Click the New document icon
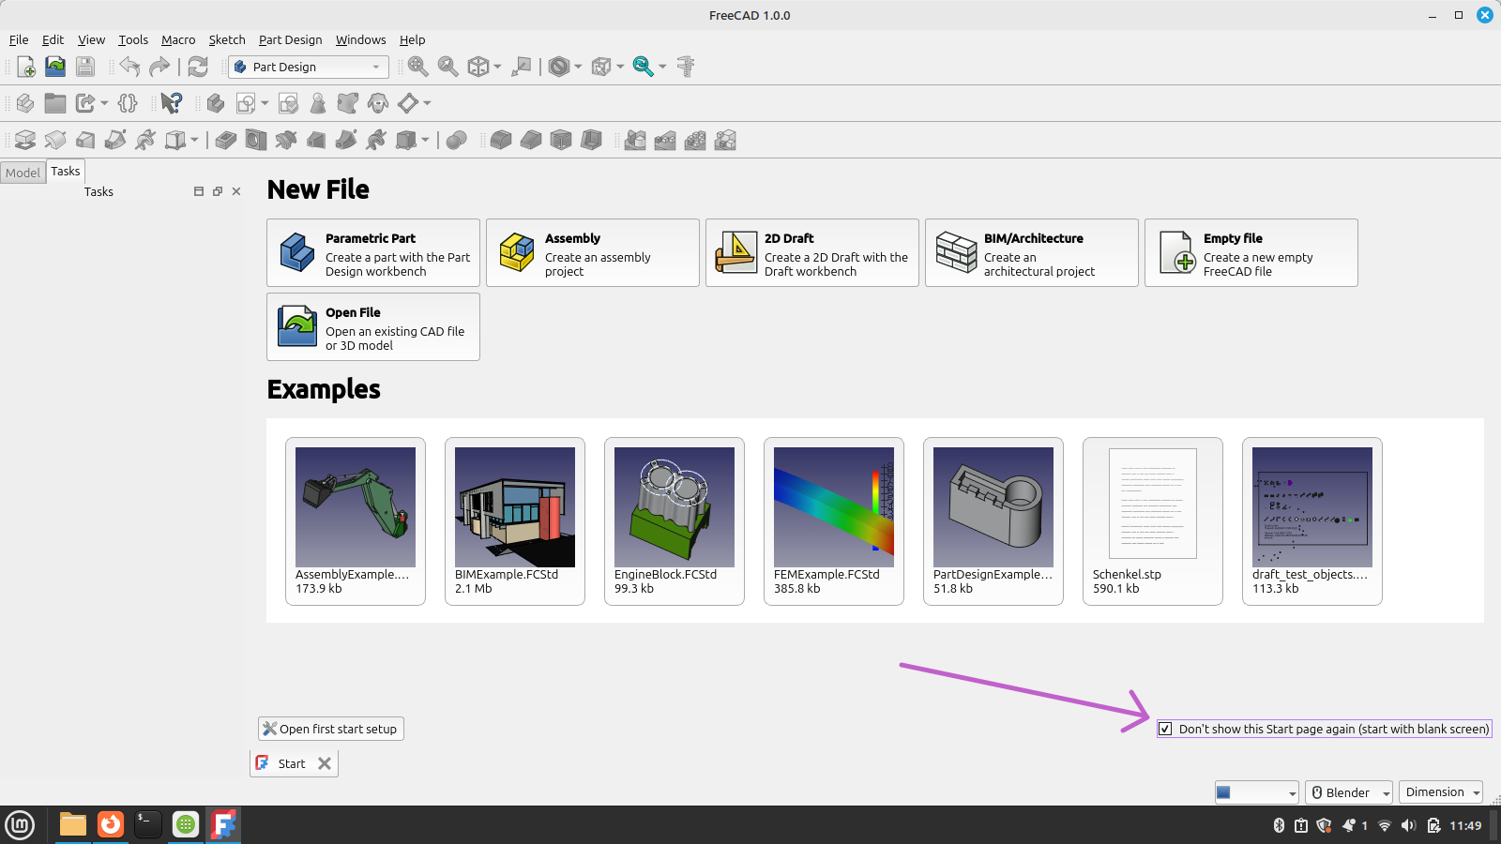The height and width of the screenshot is (844, 1501). pyautogui.click(x=25, y=67)
